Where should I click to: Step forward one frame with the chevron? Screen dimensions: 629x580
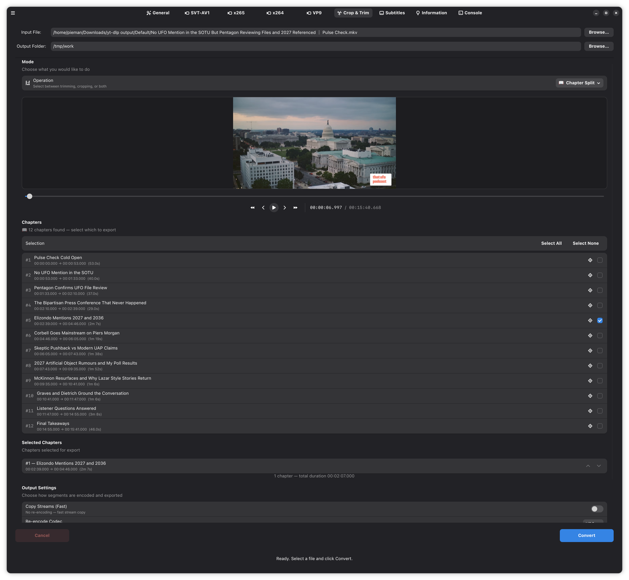pyautogui.click(x=284, y=207)
